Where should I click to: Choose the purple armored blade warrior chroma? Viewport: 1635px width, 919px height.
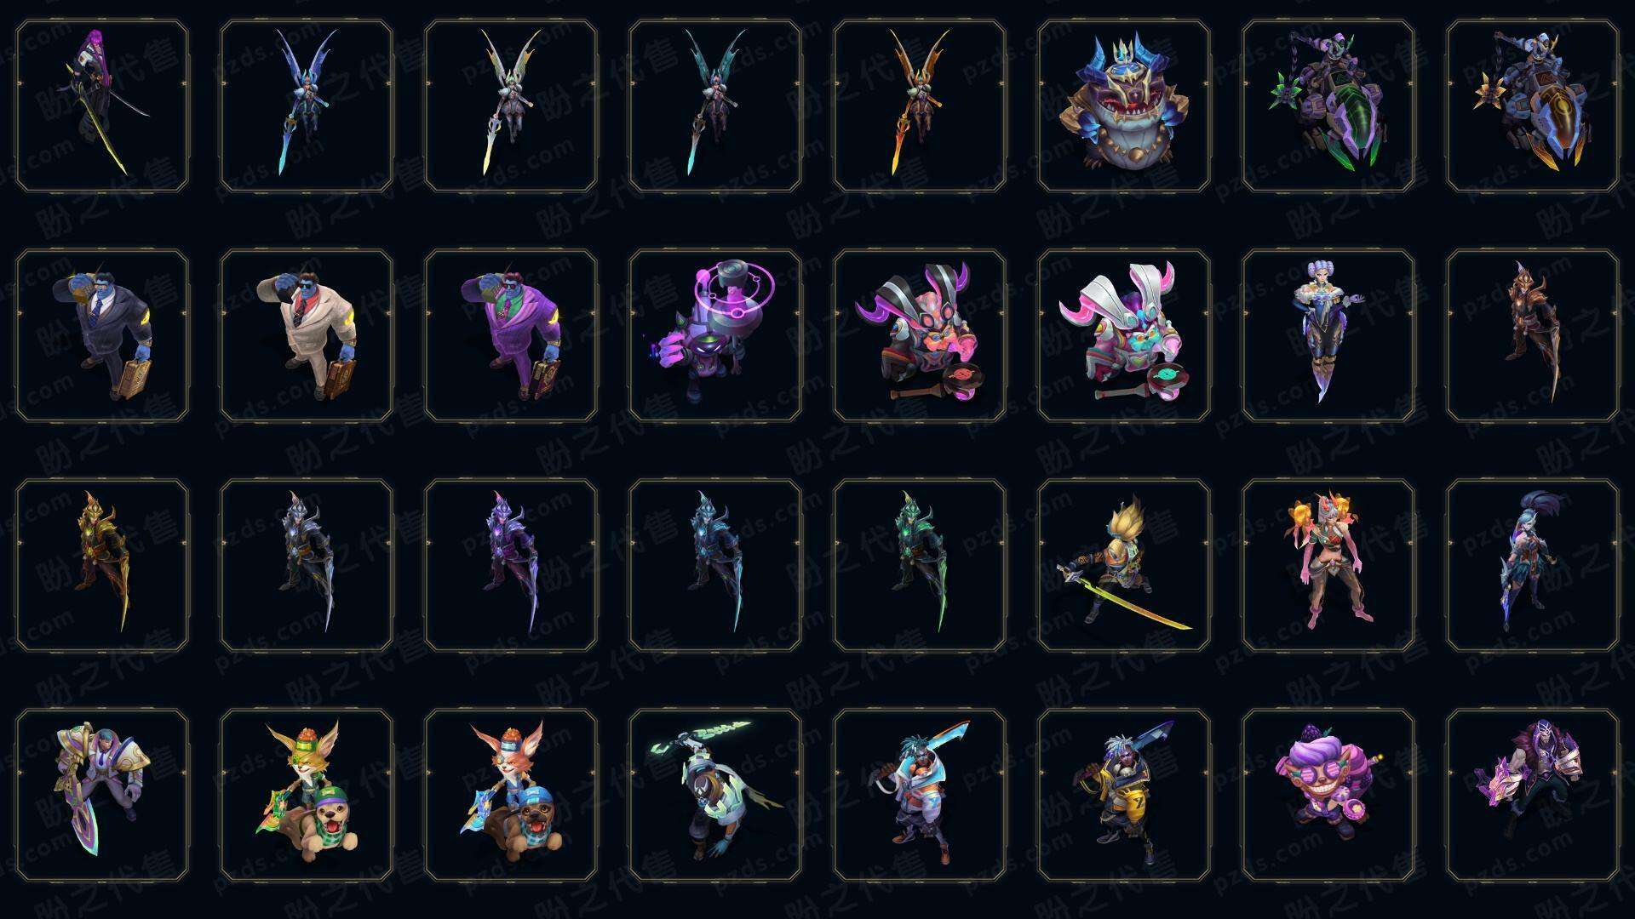[x=511, y=565]
